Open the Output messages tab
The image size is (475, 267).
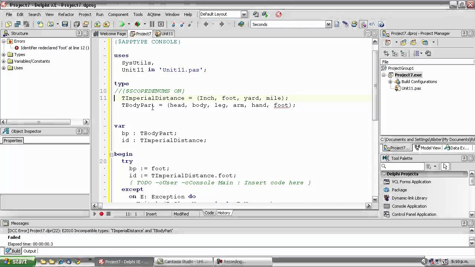pyautogui.click(x=30, y=251)
